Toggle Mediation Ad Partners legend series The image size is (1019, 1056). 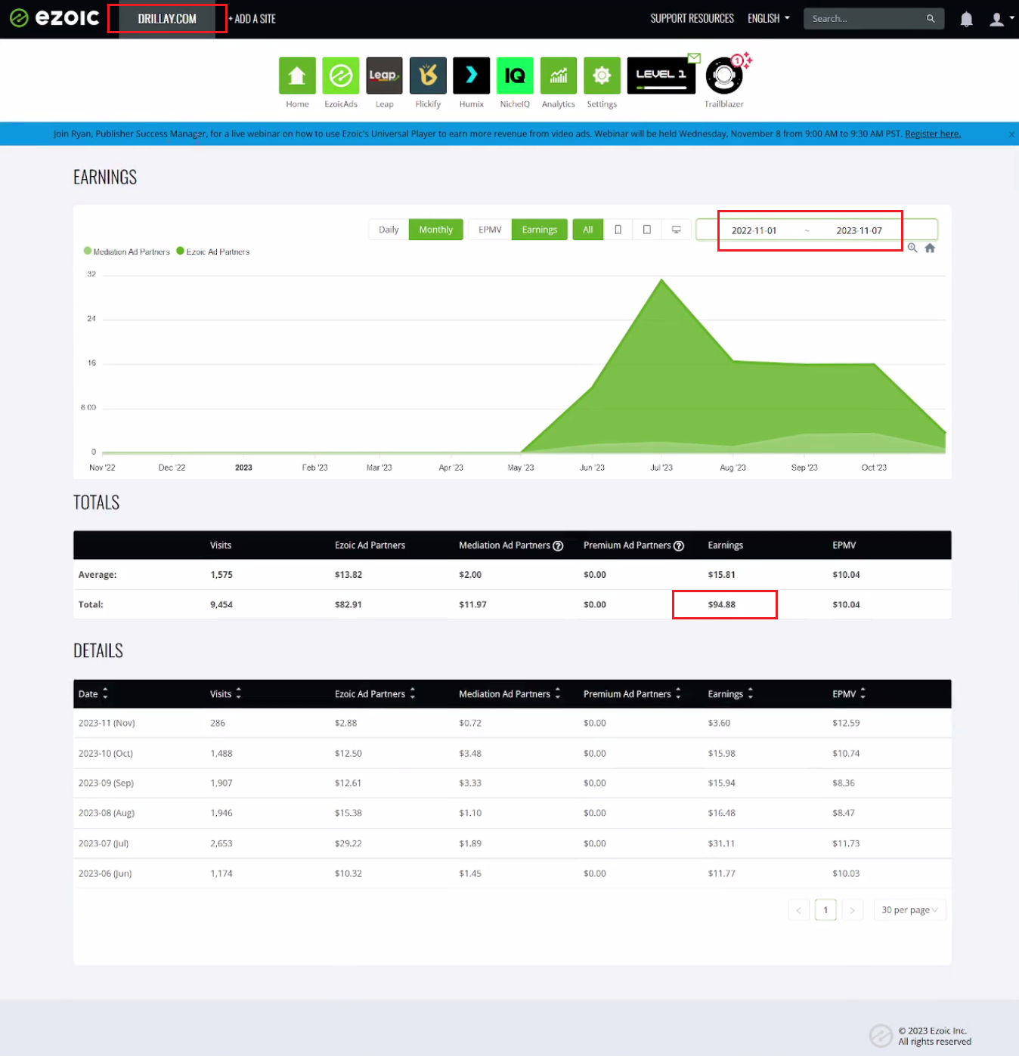pos(127,252)
